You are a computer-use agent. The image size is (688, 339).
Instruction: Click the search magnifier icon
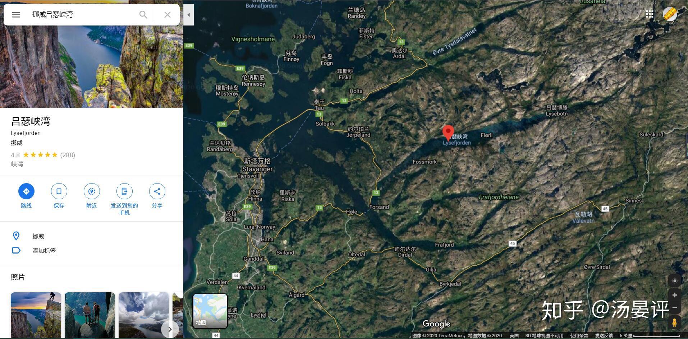pyautogui.click(x=143, y=15)
